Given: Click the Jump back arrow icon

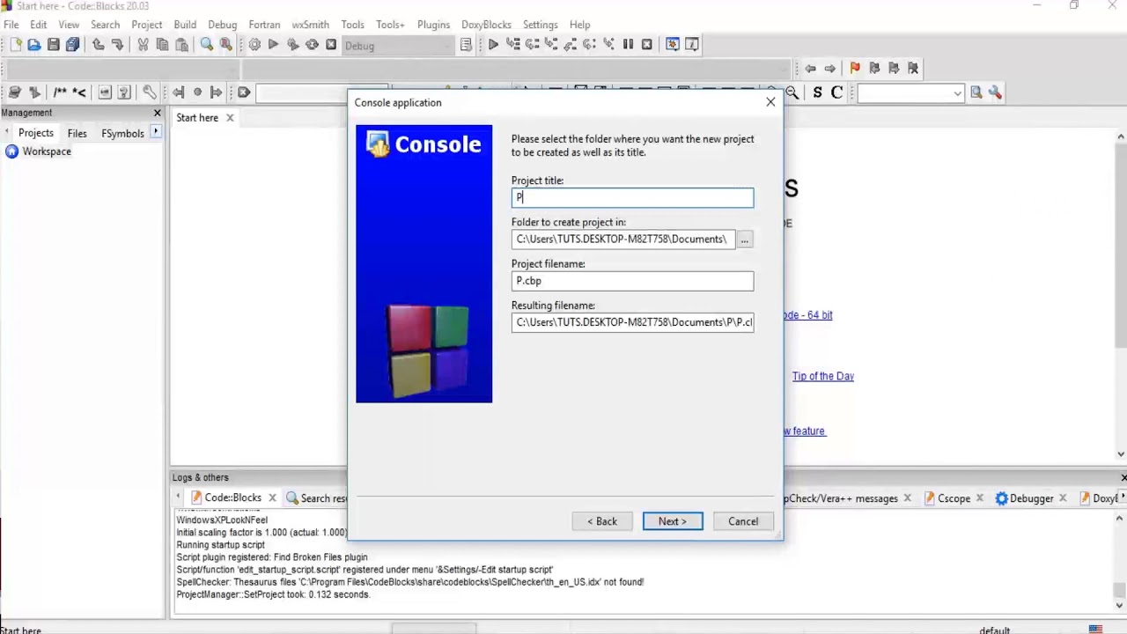Looking at the screenshot, I should click(x=810, y=68).
